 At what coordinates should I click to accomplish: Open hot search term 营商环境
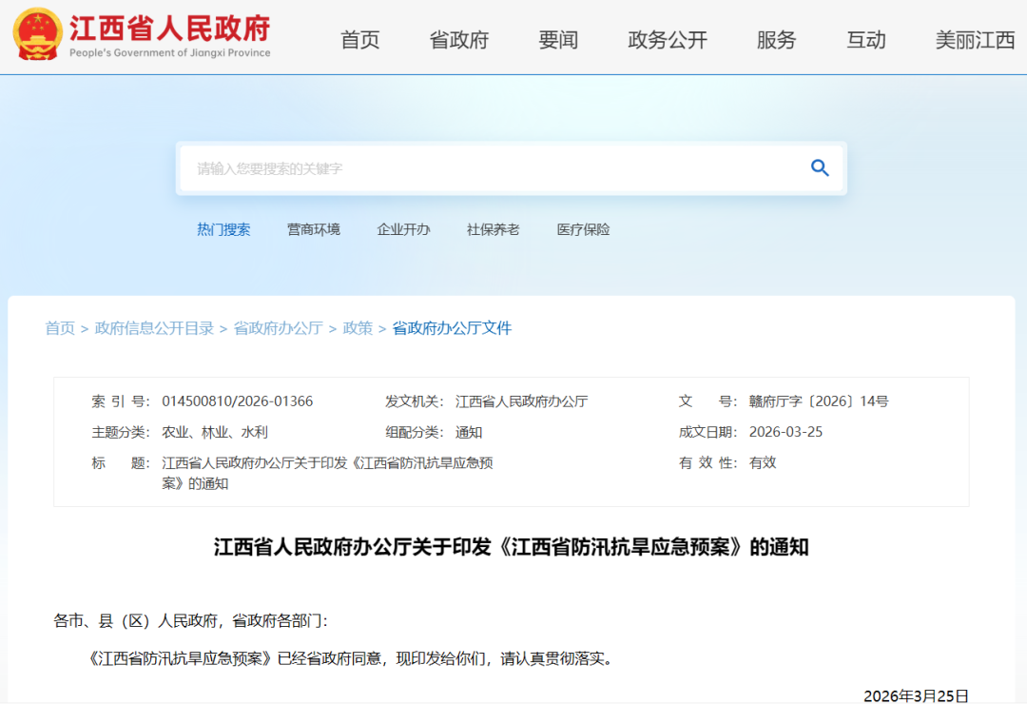point(314,228)
